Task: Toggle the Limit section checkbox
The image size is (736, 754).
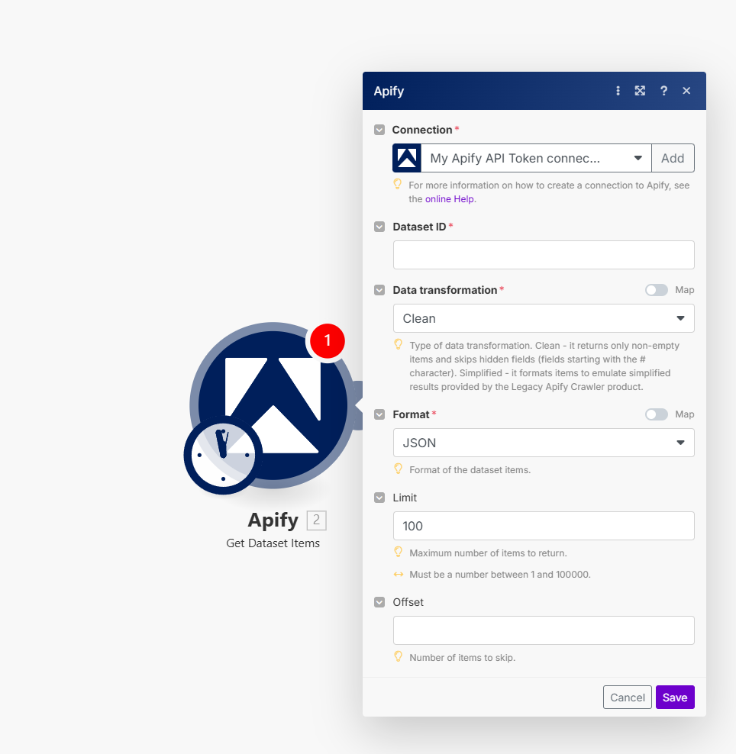Action: pos(379,498)
